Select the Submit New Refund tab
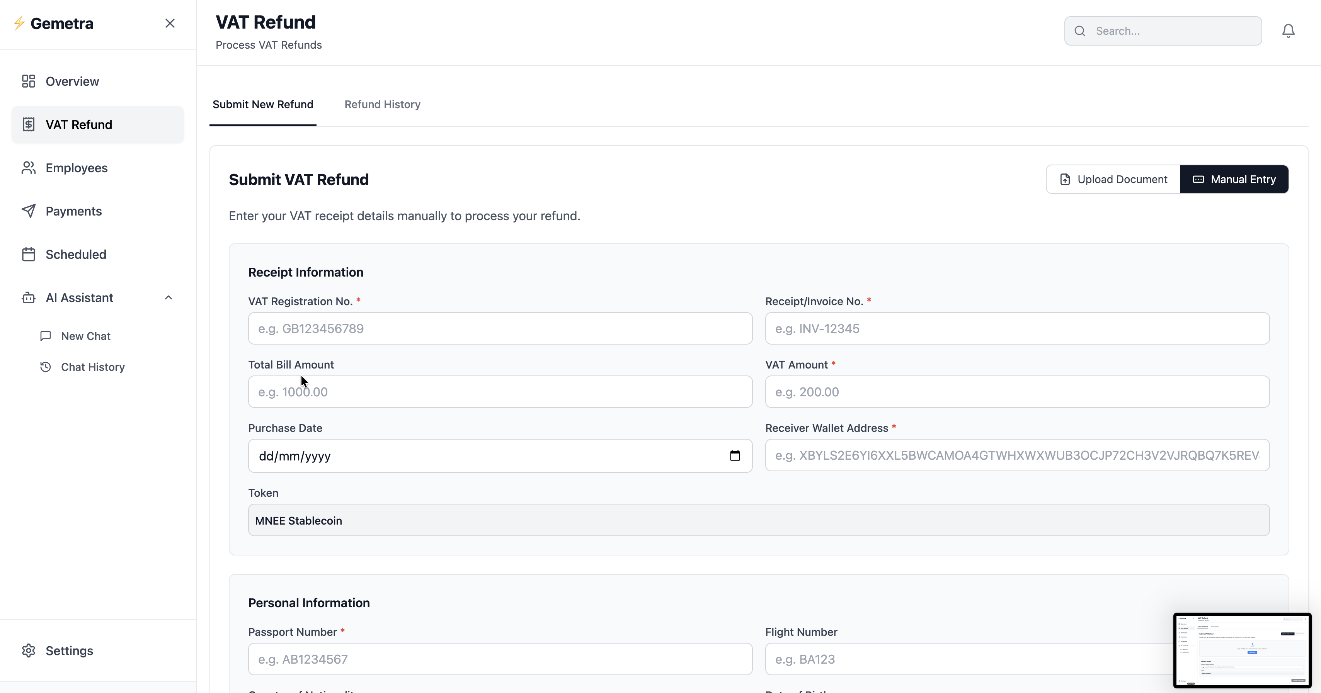This screenshot has height=693, width=1321. click(x=262, y=104)
